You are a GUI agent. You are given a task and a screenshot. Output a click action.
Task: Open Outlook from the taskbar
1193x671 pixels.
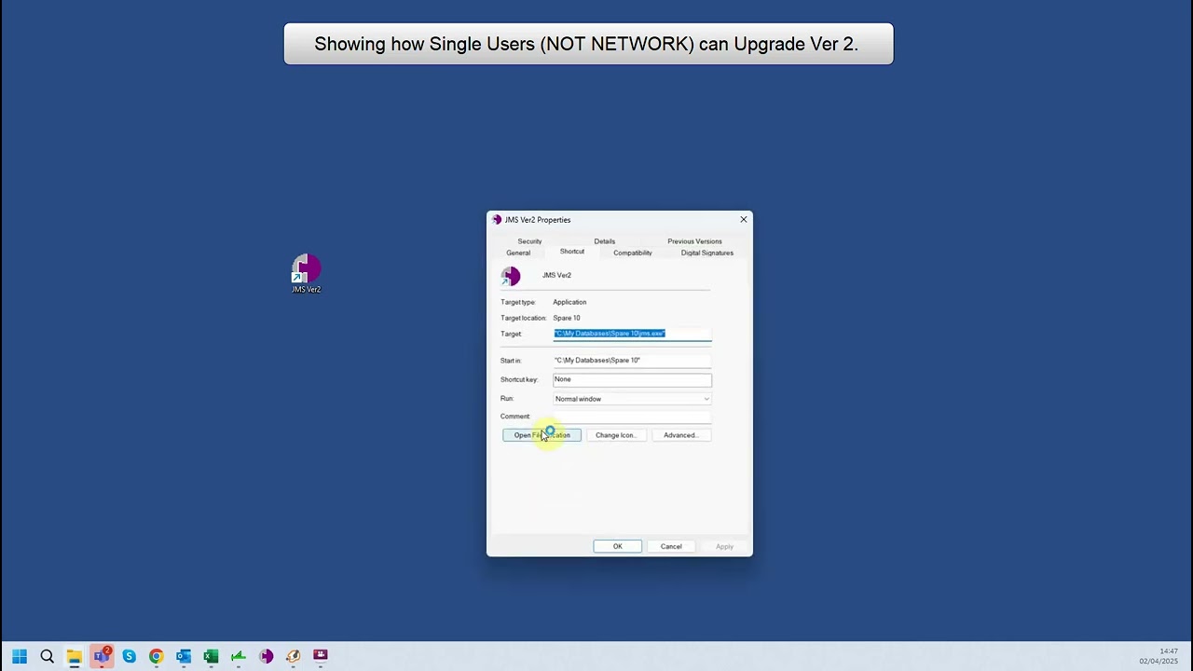184,656
